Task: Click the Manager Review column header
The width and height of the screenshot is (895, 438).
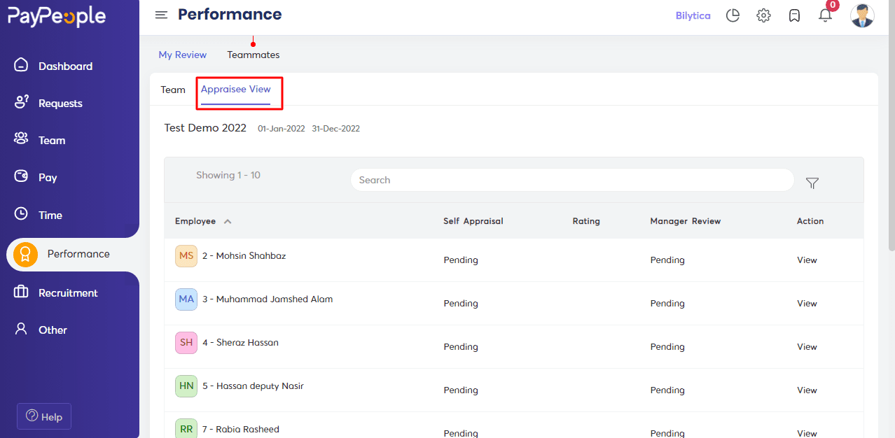Action: tap(686, 221)
